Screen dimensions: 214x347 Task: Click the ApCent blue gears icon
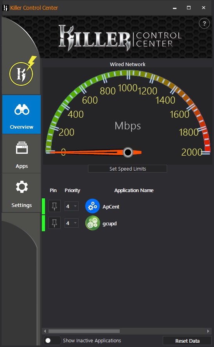point(92,206)
